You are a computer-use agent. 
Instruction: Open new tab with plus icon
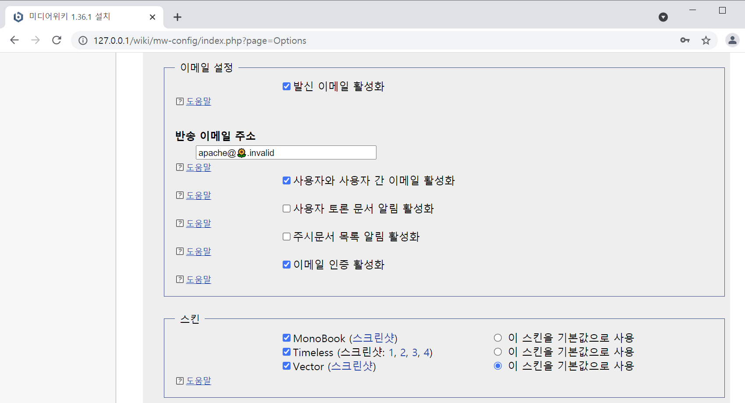point(177,17)
